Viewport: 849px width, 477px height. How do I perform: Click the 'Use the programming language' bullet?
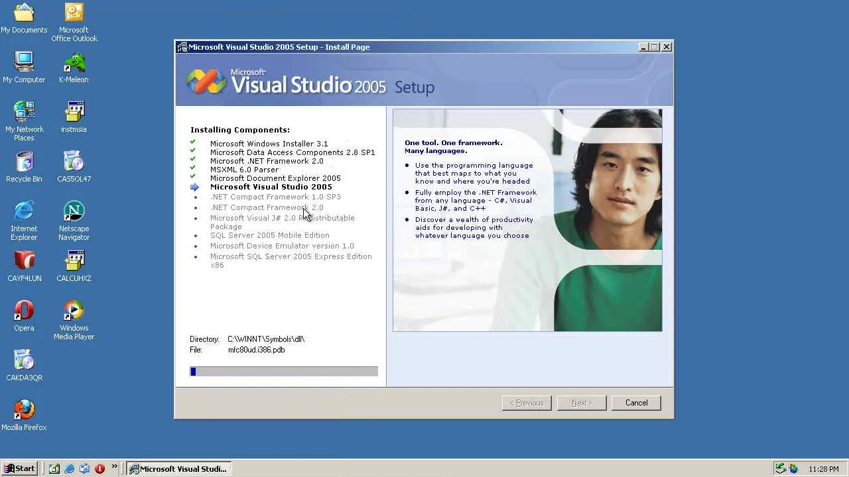point(473,174)
